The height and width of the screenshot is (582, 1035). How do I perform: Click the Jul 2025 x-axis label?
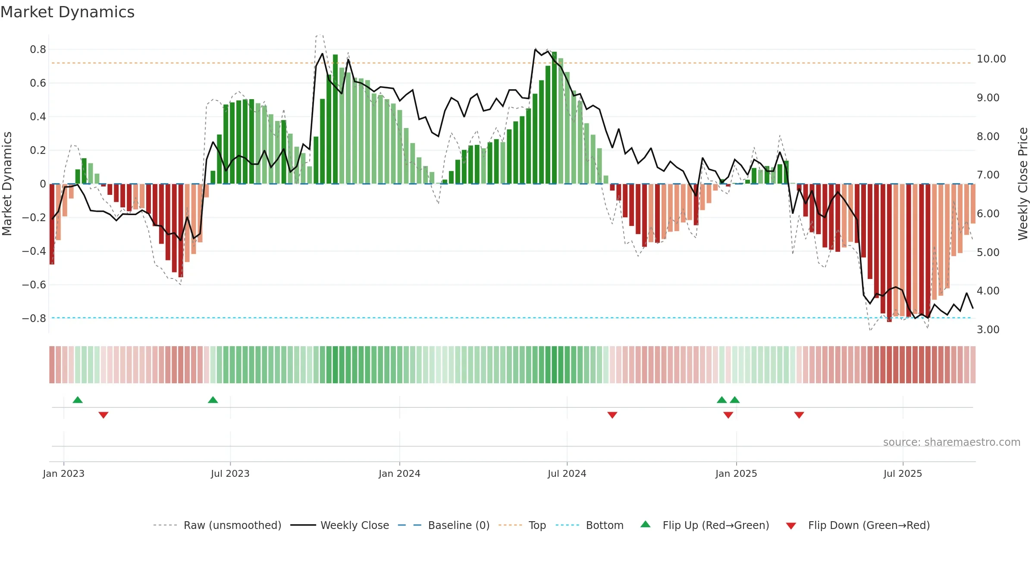[x=903, y=473]
